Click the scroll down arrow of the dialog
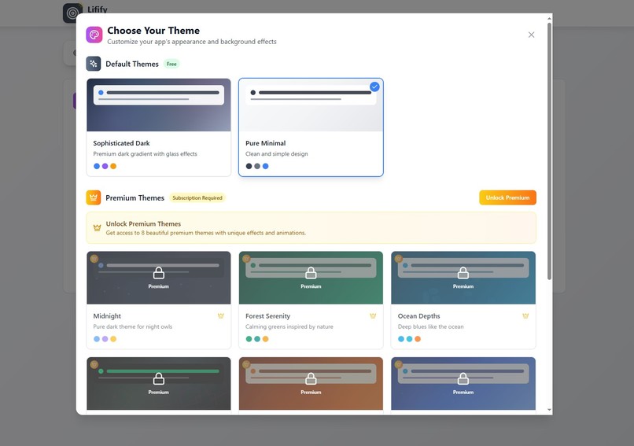 tap(549, 410)
